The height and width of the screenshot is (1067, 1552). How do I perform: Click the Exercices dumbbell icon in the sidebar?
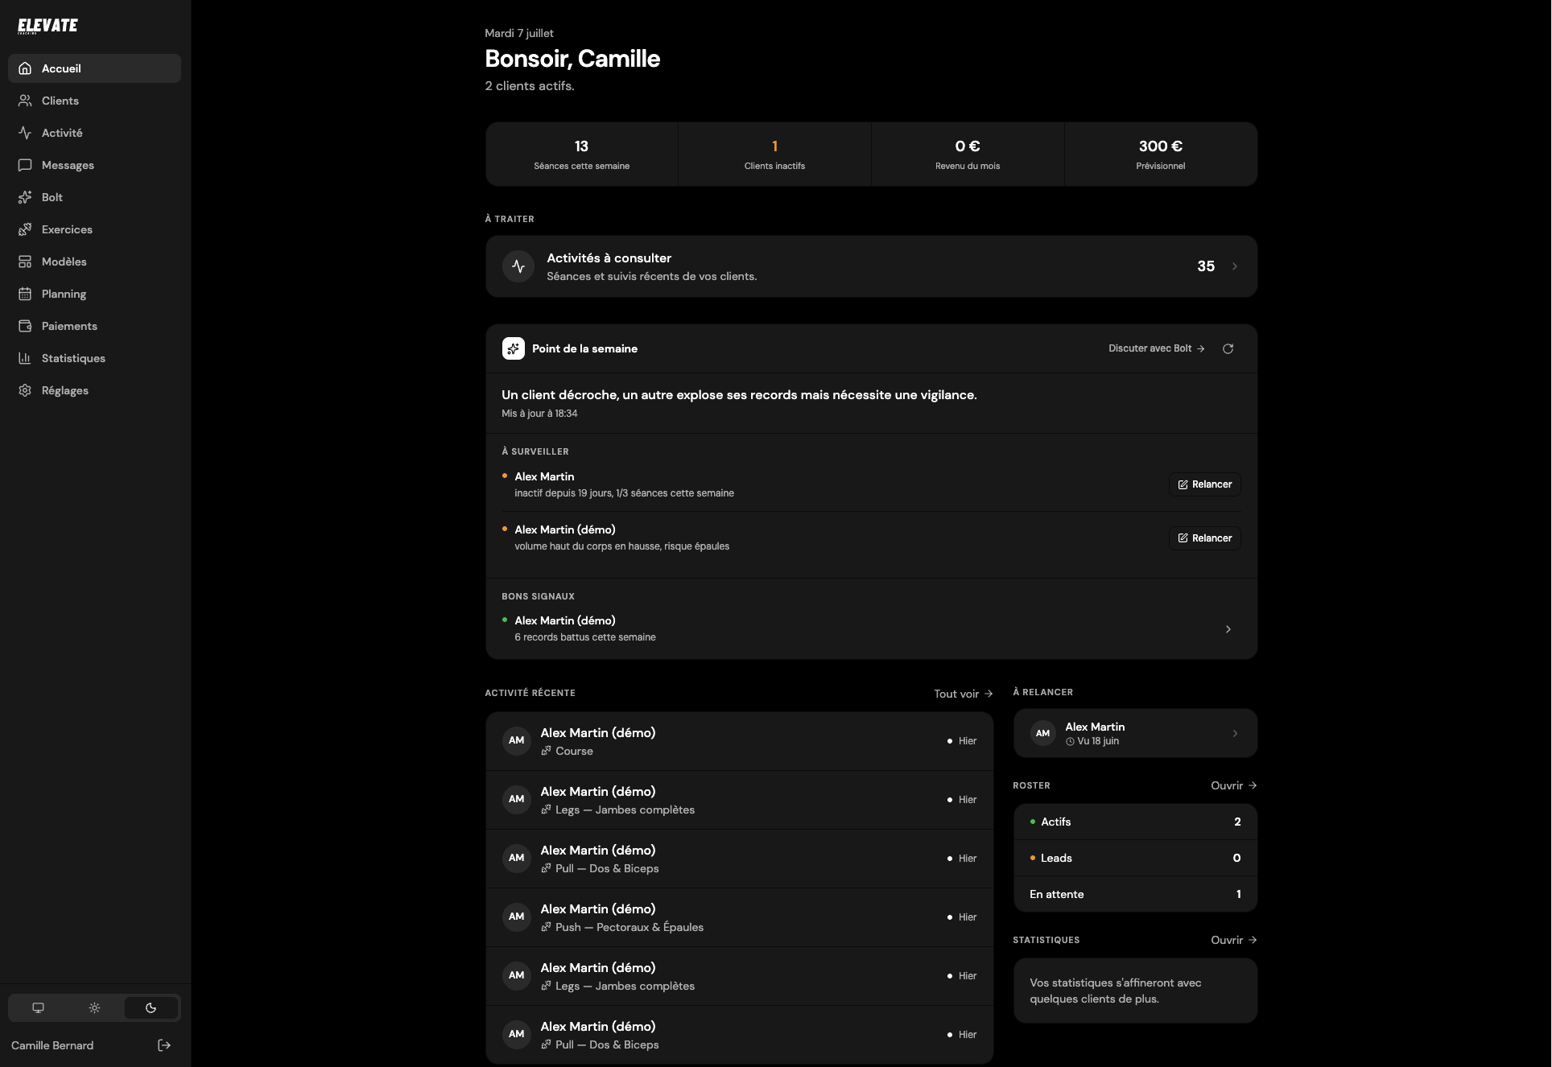[25, 229]
